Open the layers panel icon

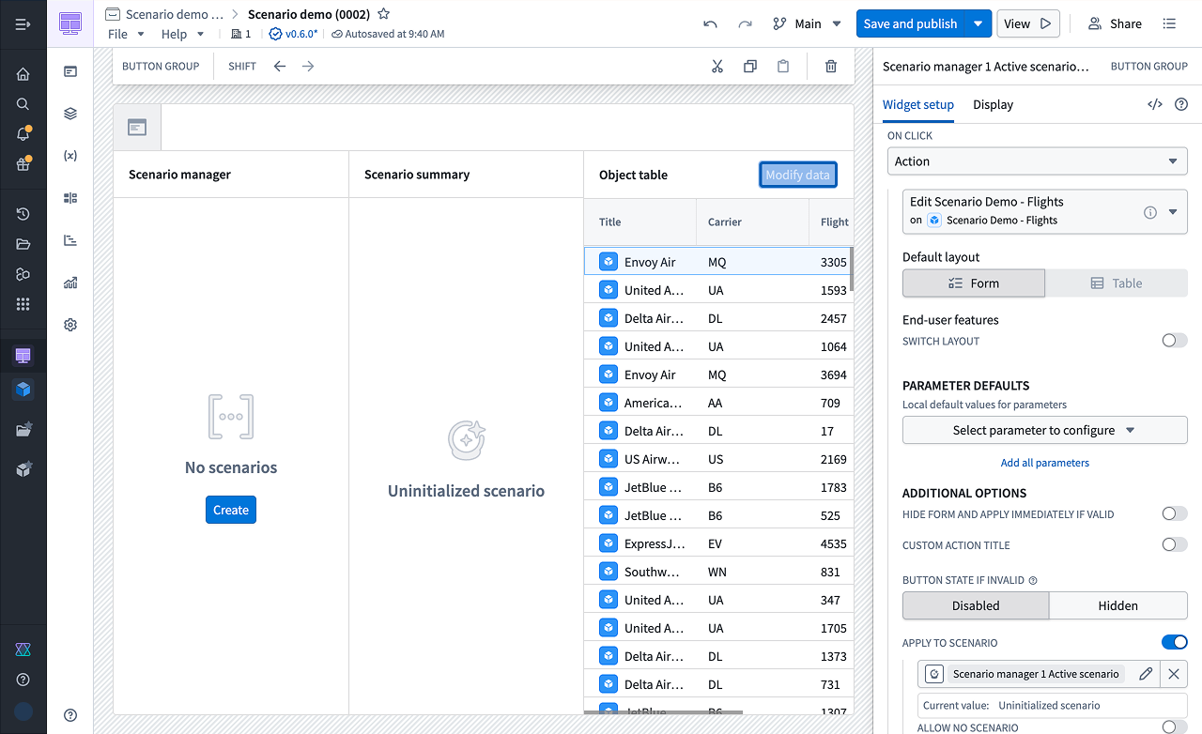(x=70, y=114)
